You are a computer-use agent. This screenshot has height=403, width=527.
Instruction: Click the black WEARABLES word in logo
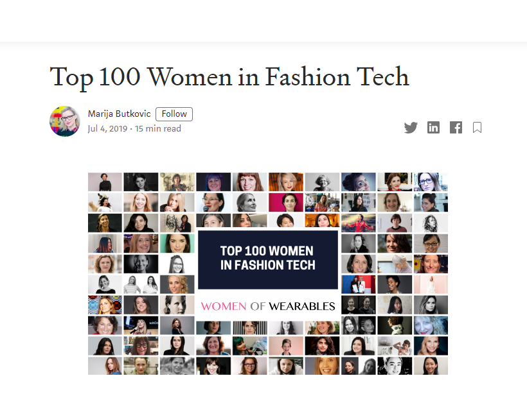click(302, 306)
